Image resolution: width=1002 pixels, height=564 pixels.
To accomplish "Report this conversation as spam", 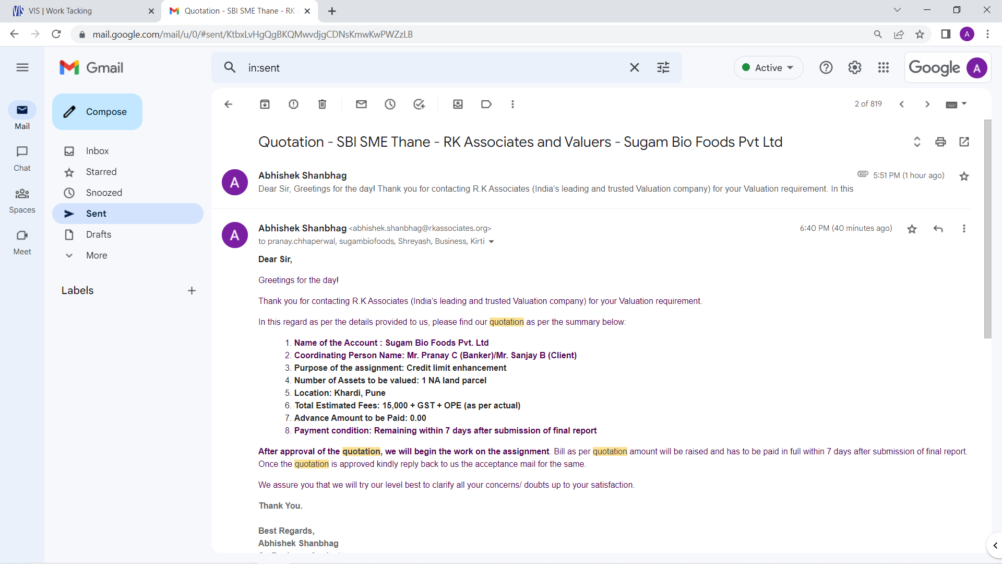I will (294, 104).
